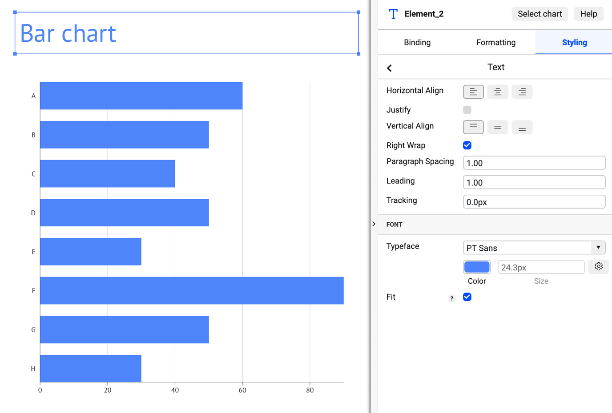612x413 pixels.
Task: Collapse the Text panel with back chevron
Action: [x=389, y=68]
